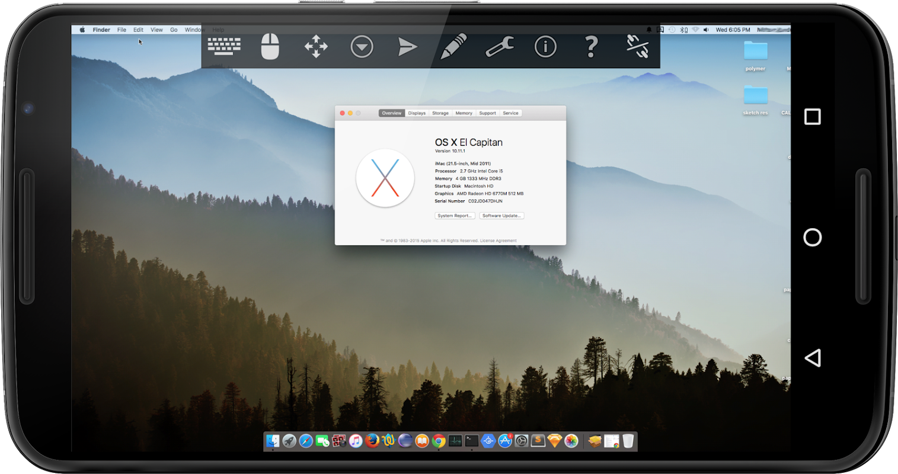898x474 pixels.
Task: Open the Memory tab
Action: click(x=464, y=113)
